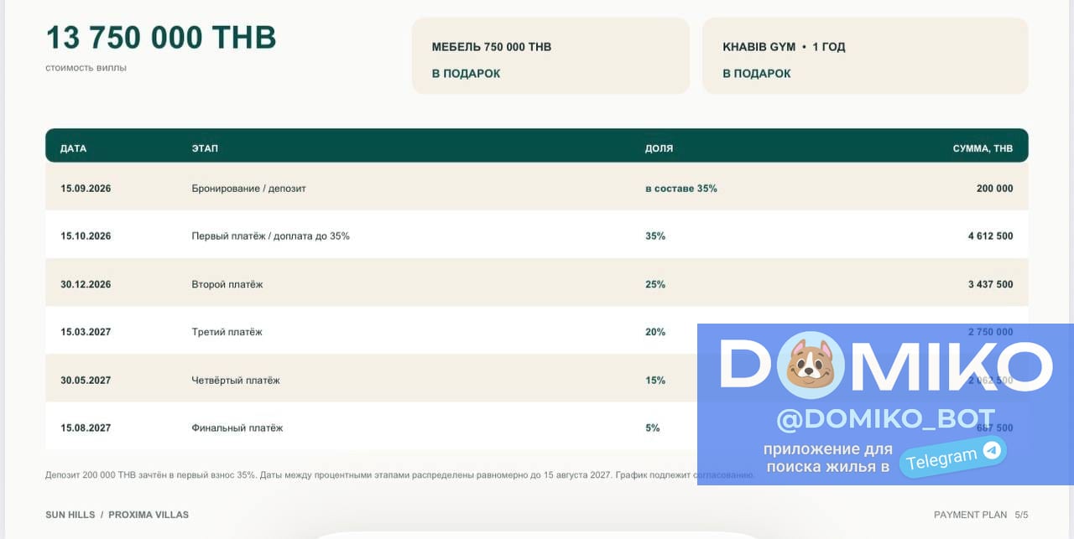Select the "ДОЛЯ" column header
Viewport: 1074px width, 539px height.
click(x=659, y=148)
